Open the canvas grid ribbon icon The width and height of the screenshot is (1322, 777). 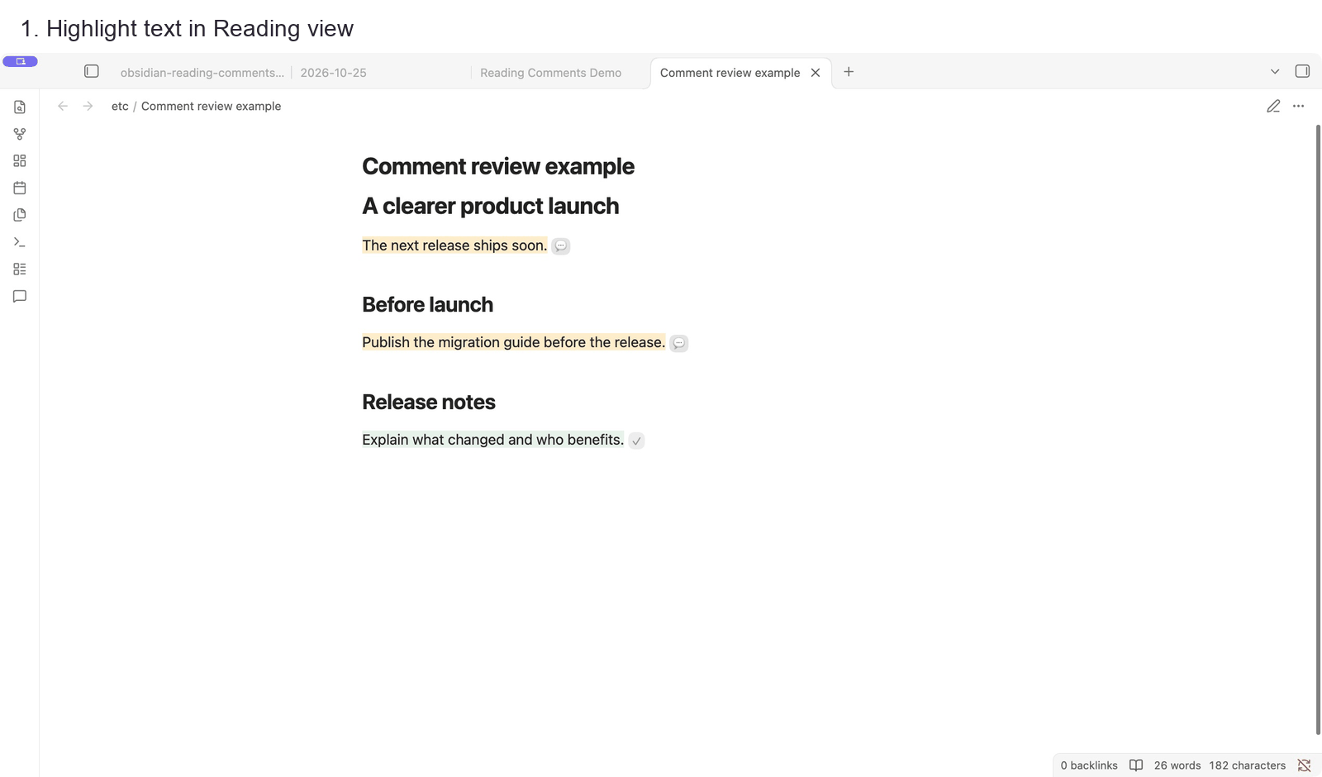20,161
